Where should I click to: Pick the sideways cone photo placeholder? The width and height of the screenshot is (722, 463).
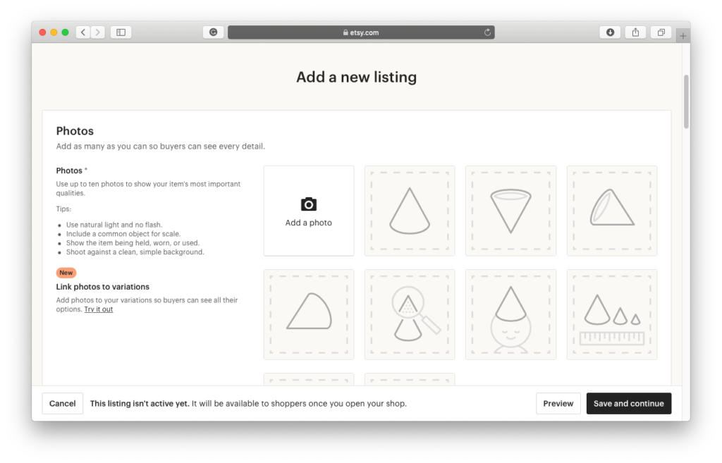(x=309, y=314)
